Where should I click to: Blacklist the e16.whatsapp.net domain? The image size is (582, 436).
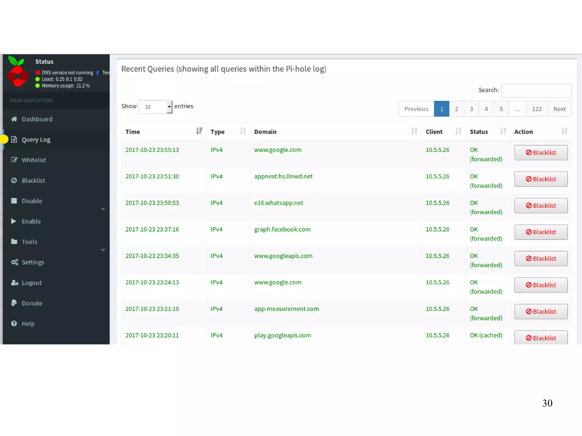pos(541,205)
